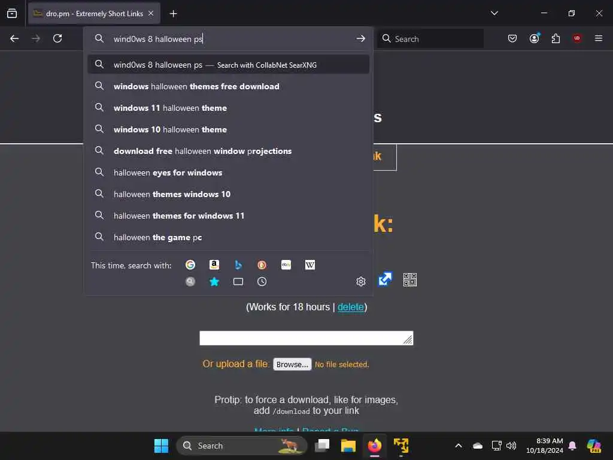This screenshot has height=460, width=613.
Task: Open Pocket save icon
Action: pyautogui.click(x=512, y=38)
